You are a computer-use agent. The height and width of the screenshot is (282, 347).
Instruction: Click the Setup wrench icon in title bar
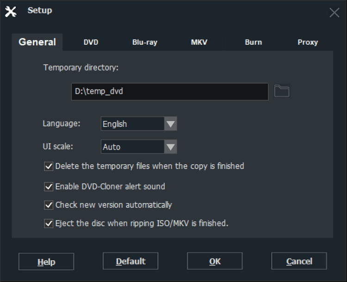[11, 12]
